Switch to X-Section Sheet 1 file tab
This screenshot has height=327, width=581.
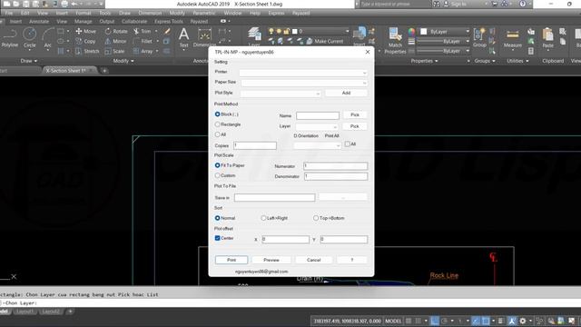coord(66,71)
